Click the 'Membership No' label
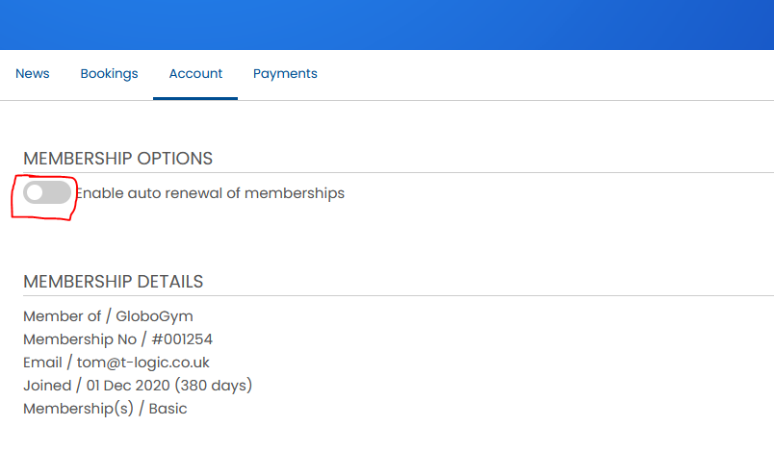This screenshot has width=774, height=451. [80, 339]
